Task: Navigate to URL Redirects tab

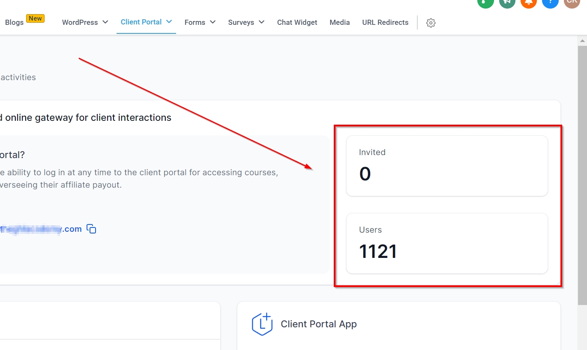Action: tap(385, 22)
